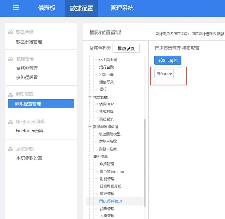225x219 pixels.
Task: Open 業務包管理 in the sidebar
Action: pos(27,68)
